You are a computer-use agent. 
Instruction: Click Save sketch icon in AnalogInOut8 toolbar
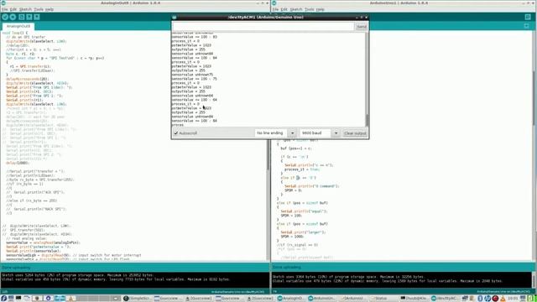[x=37, y=17]
